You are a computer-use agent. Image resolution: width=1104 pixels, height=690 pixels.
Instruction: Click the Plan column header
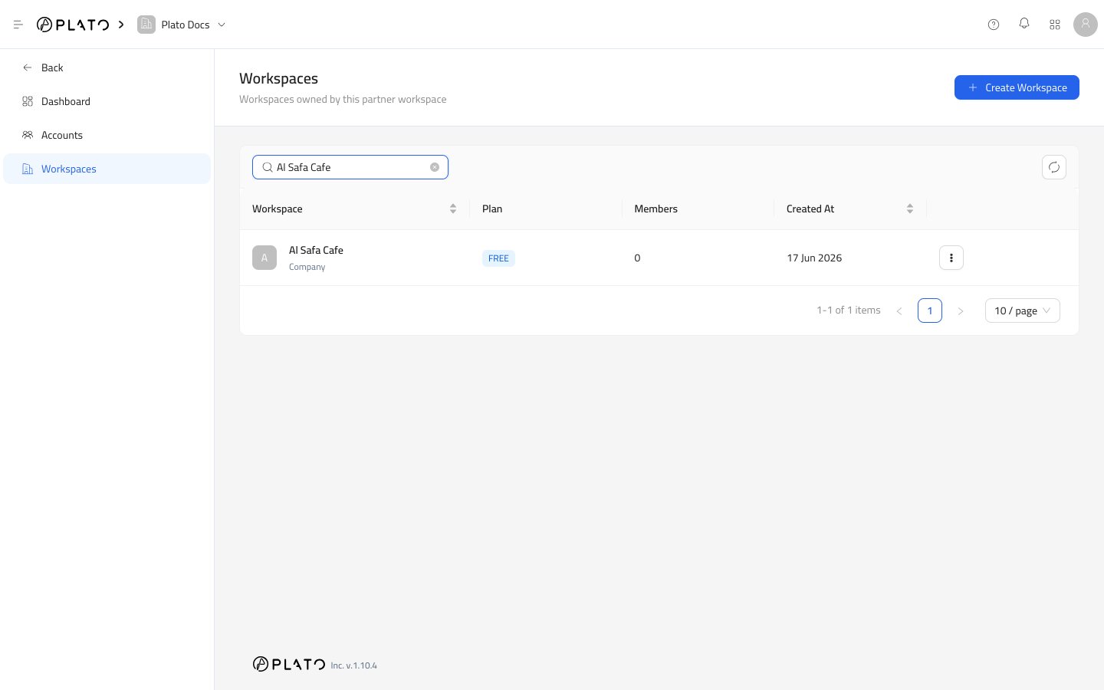click(492, 209)
